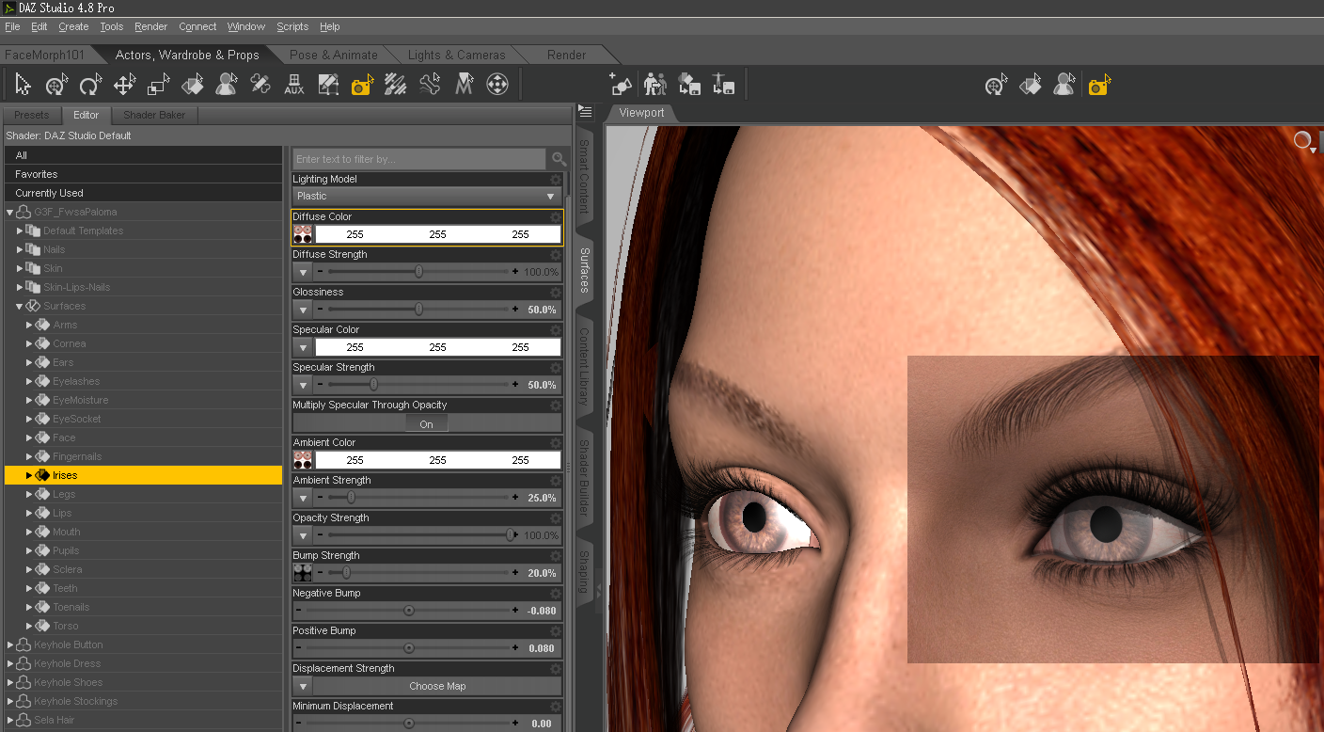Activate the yellow camera tool in left toolbar
Screen dimensions: 1324x732
tap(362, 86)
